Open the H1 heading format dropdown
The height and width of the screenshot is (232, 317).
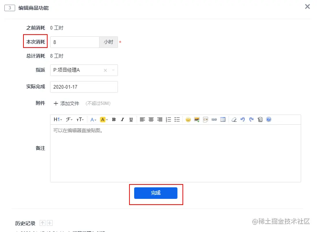[58, 120]
